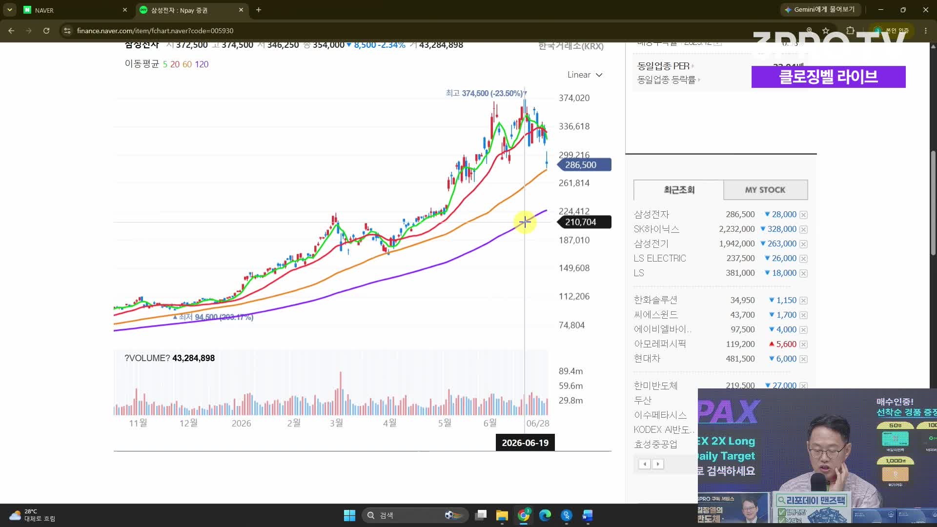937x527 pixels.
Task: Open browser extensions puzzle icon
Action: [x=850, y=31]
